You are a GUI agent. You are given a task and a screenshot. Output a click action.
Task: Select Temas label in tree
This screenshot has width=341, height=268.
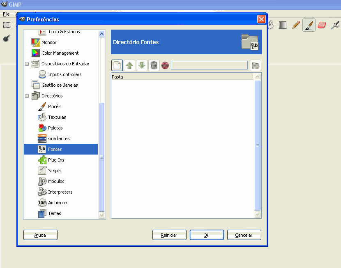coord(54,213)
